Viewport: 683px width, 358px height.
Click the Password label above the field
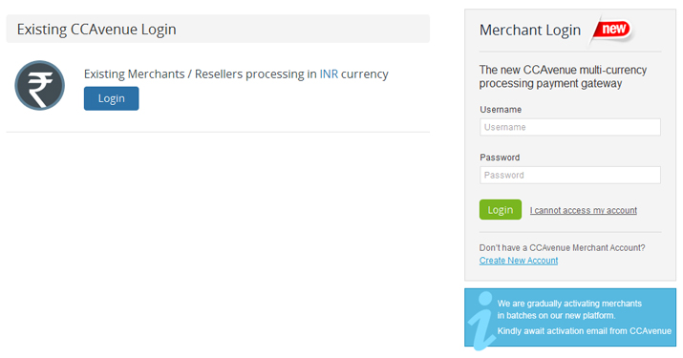coord(500,158)
